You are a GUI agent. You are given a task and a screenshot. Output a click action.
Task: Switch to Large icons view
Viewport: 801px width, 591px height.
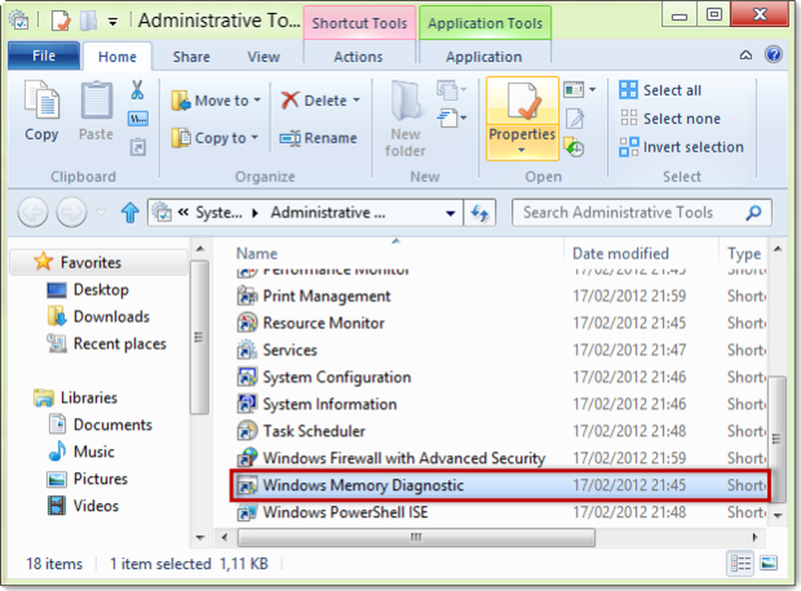coord(768,564)
